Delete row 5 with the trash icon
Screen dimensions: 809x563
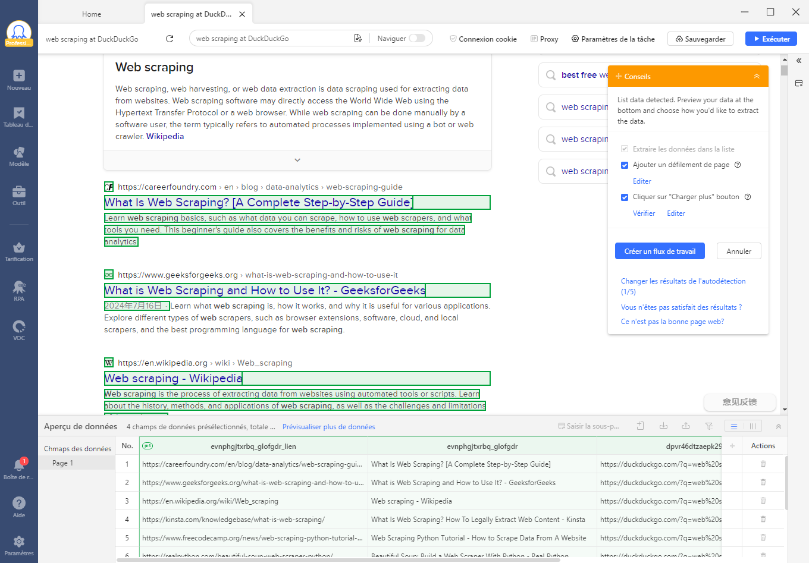(763, 538)
